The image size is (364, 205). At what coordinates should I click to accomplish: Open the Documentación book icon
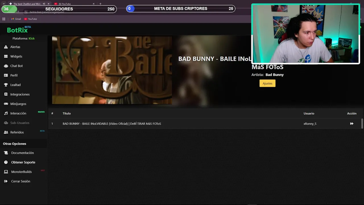pyautogui.click(x=6, y=153)
